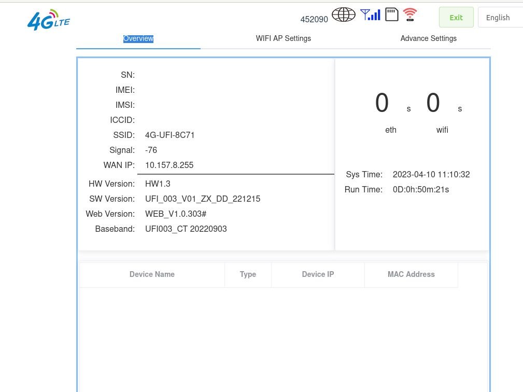523x392 pixels.
Task: Click the Type column header
Action: [x=248, y=274]
